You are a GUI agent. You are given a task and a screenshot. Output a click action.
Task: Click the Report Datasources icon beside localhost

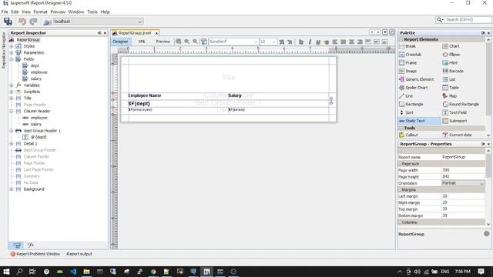[x=47, y=22]
